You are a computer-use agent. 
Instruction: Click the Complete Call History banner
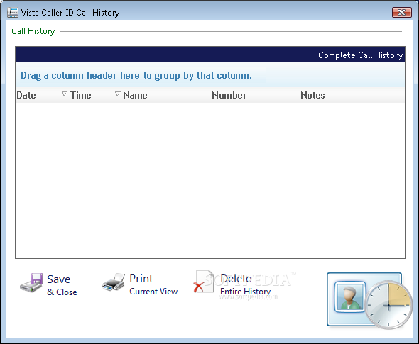tap(210, 55)
